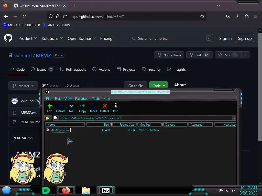This screenshot has height=196, width=262.
Task: Go back in Firefox
Action: tap(6, 17)
